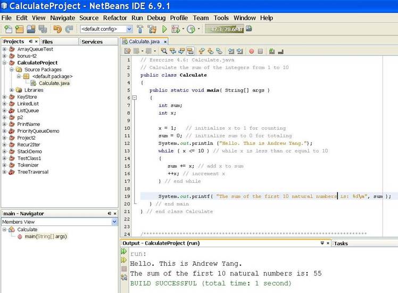The image size is (398, 293).
Task: Click the New Project toolbar icon
Action: click(x=19, y=29)
